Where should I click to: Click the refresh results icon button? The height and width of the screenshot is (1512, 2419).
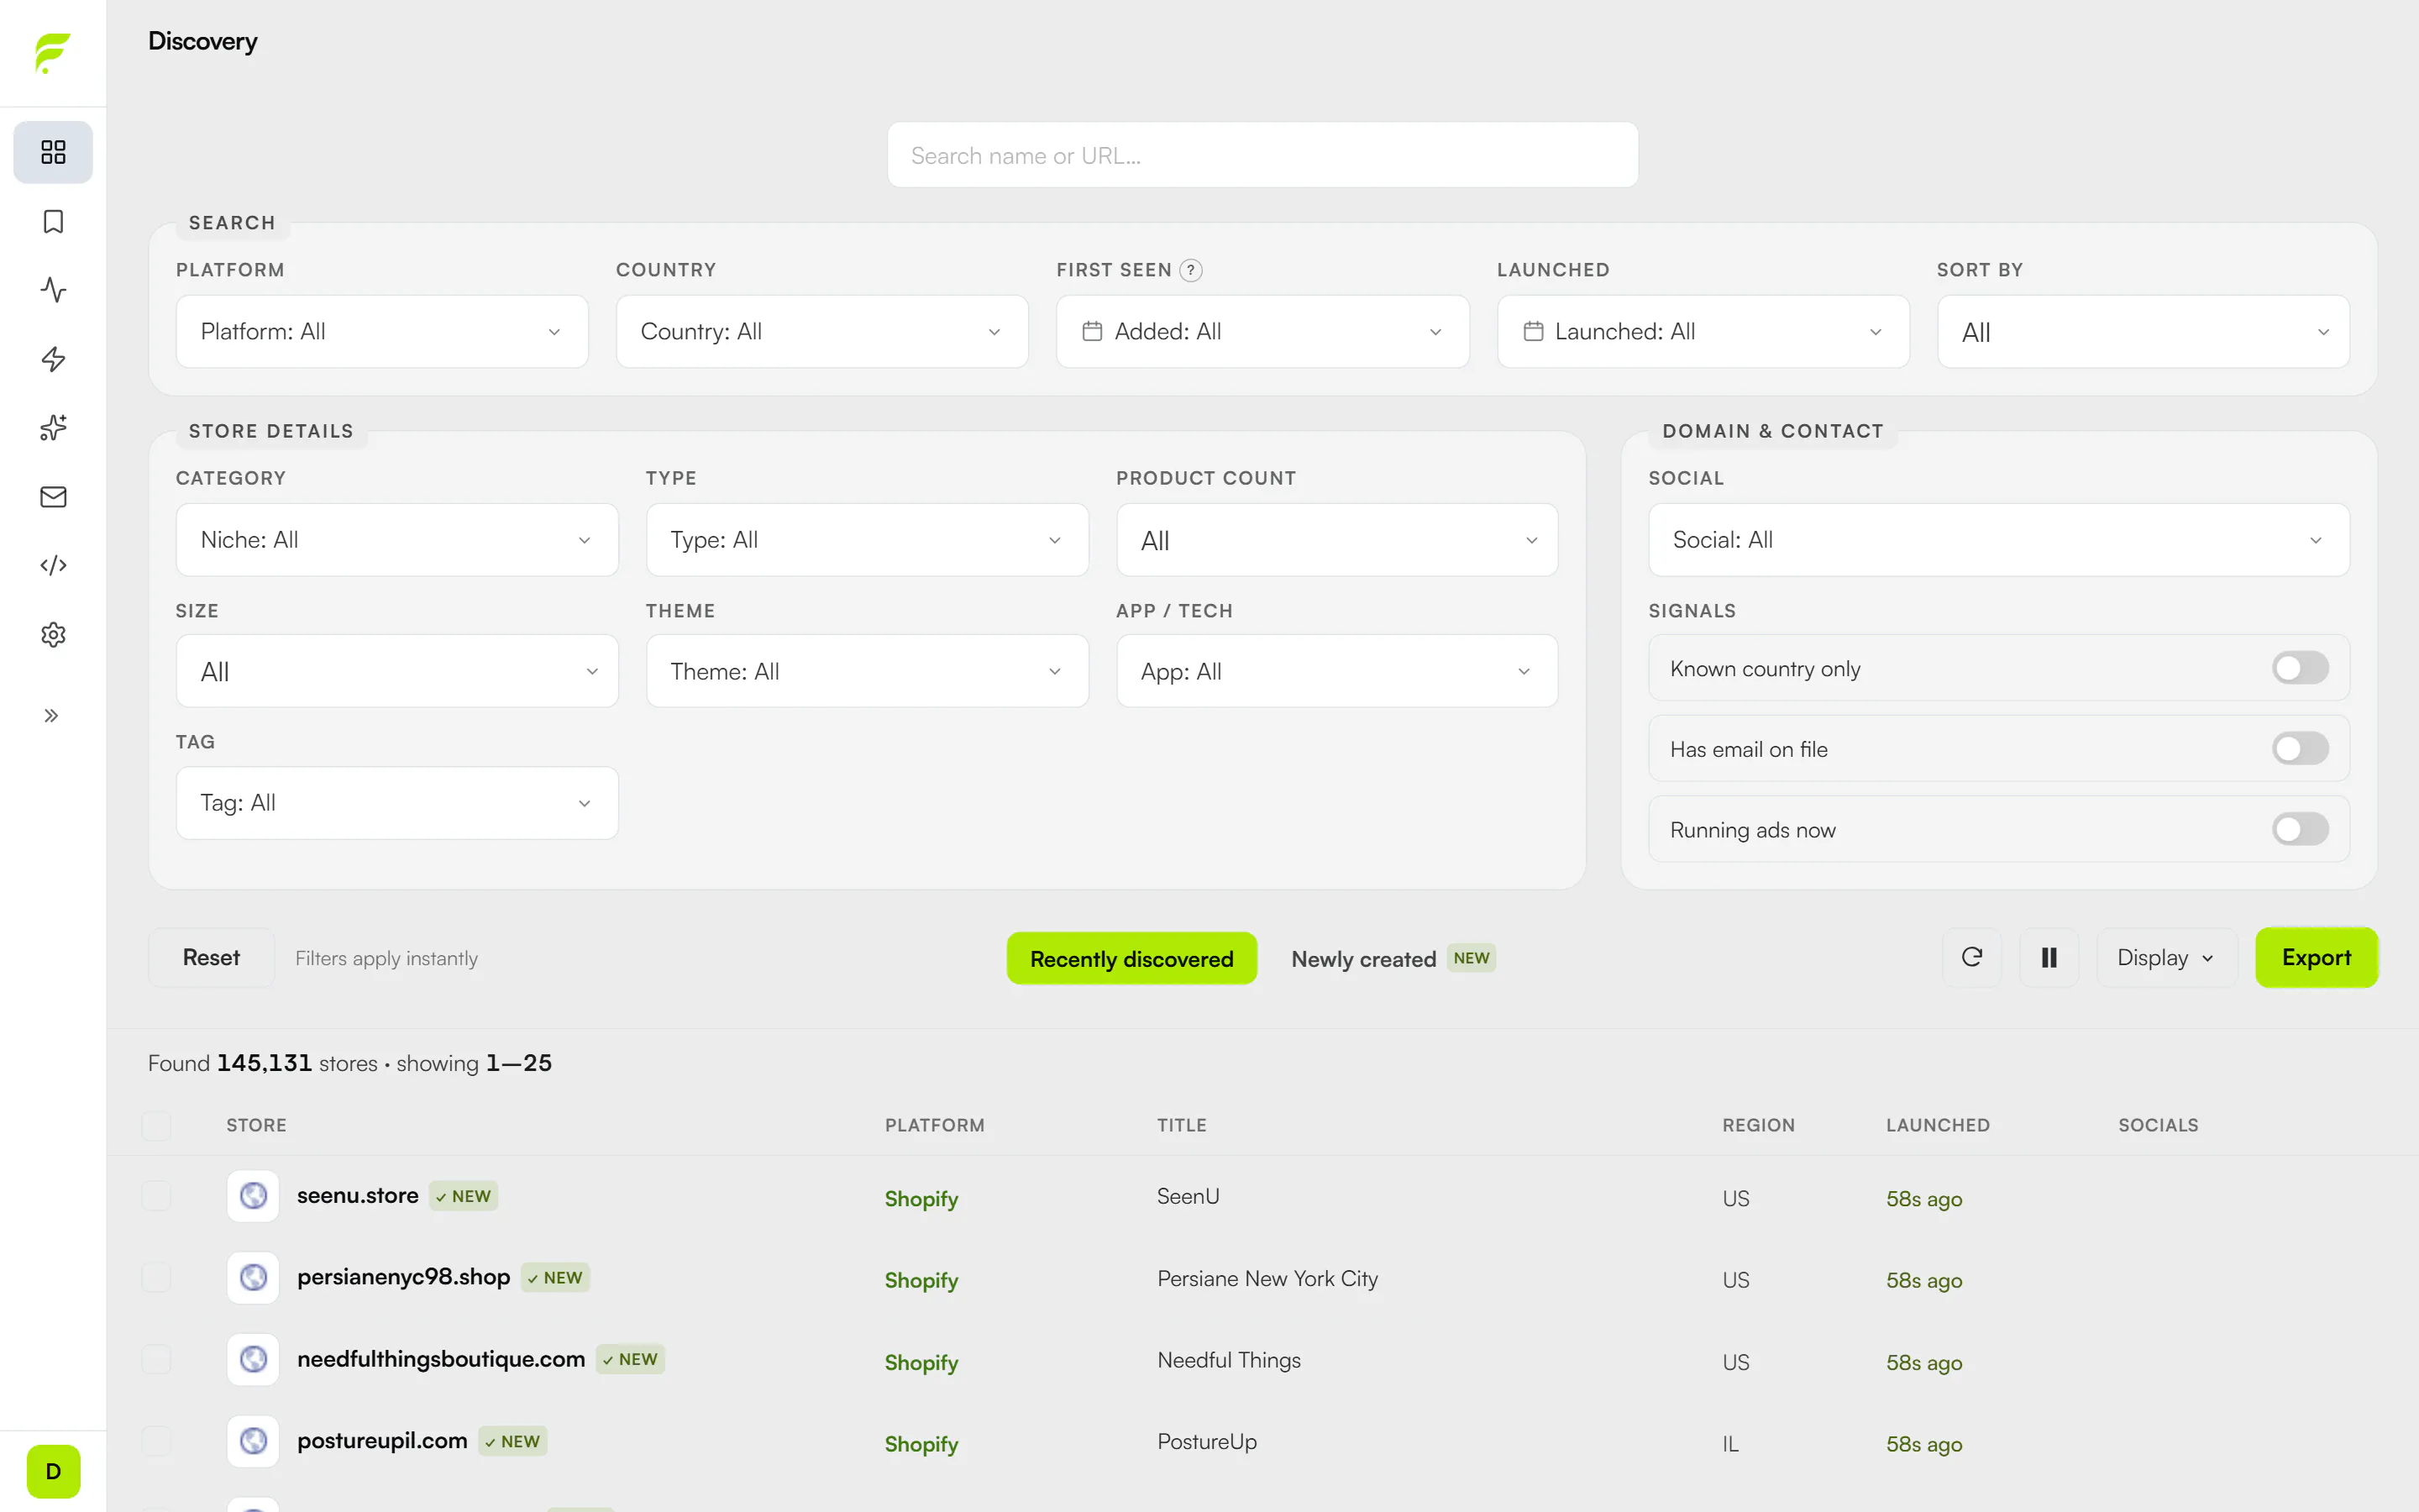coord(1971,957)
